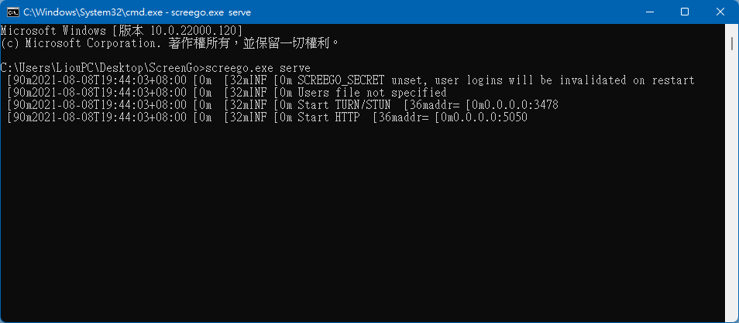
Task: Click the 'SCREEGO_SECRET' text in log
Action: click(x=341, y=80)
